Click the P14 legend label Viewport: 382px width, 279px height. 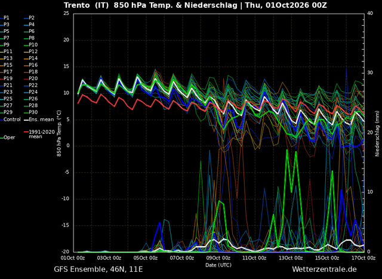pos(33,59)
